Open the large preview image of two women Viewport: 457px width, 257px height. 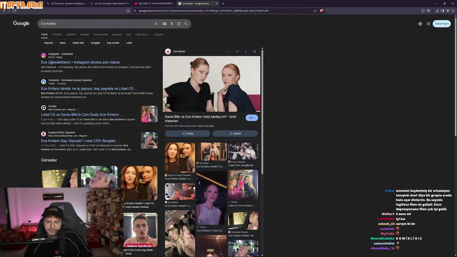[x=211, y=84]
